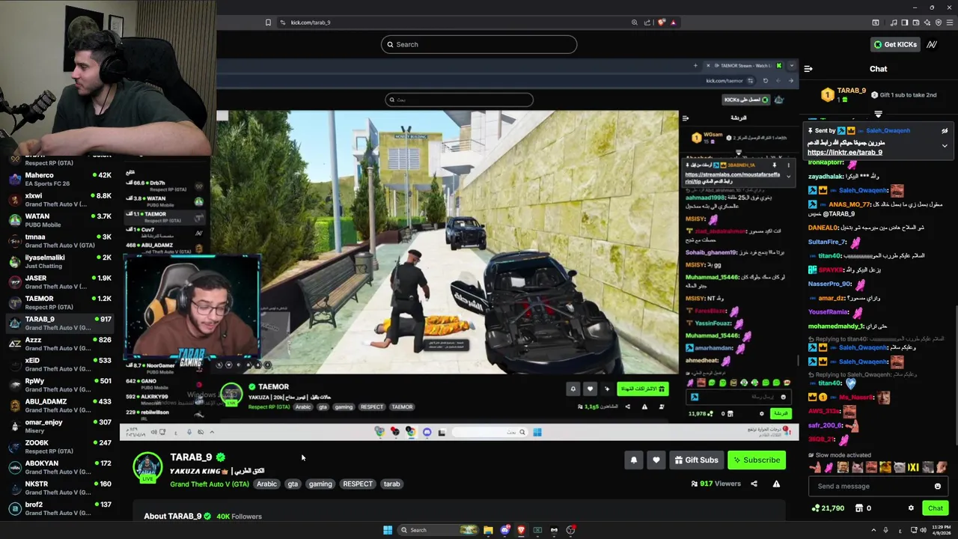Click the 21,790 channel points balance
This screenshot has width=958, height=539.
click(829, 508)
